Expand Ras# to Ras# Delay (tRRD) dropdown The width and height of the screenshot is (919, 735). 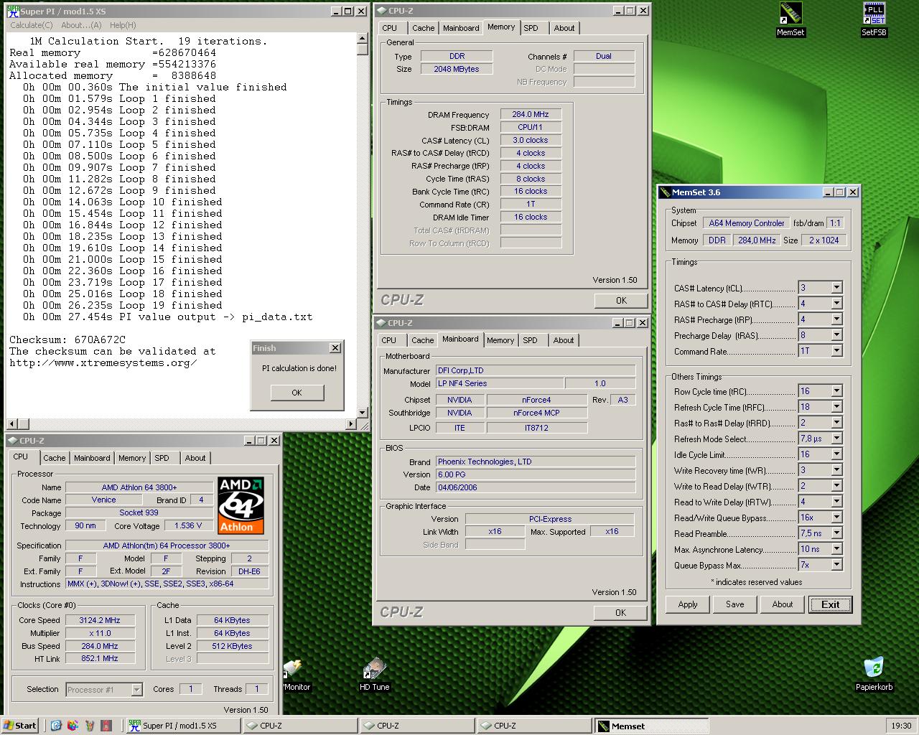pos(836,423)
